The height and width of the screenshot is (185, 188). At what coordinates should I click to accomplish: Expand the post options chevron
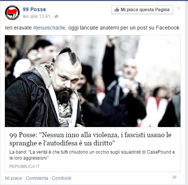[179, 8]
